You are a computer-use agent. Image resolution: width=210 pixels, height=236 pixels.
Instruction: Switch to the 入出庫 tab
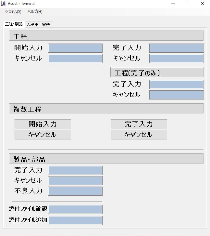coord(32,24)
